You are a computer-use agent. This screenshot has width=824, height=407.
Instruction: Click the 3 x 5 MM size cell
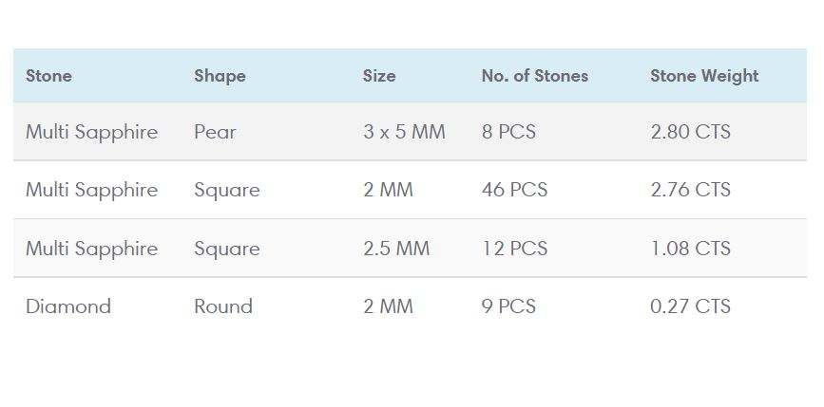(404, 132)
